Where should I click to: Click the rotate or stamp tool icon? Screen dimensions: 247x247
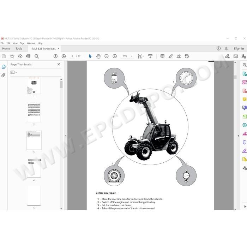click(187, 56)
